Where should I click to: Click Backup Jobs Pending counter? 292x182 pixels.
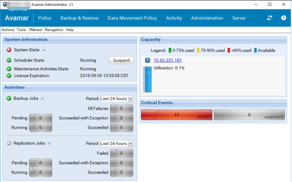click(41, 118)
